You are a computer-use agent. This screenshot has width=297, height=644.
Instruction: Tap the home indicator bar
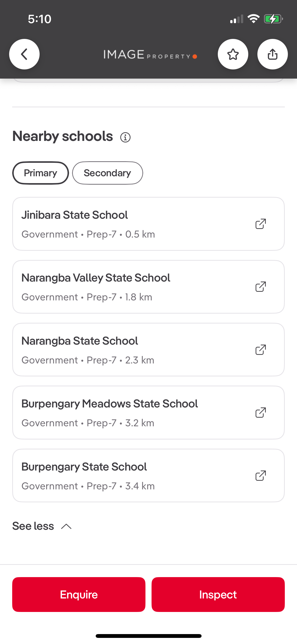pyautogui.click(x=148, y=636)
